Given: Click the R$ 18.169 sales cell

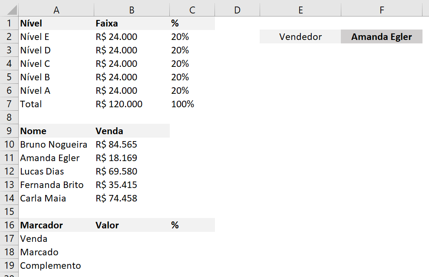Looking at the screenshot, I should 132,158.
